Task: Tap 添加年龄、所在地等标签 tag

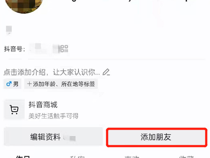Action: pyautogui.click(x=61, y=84)
